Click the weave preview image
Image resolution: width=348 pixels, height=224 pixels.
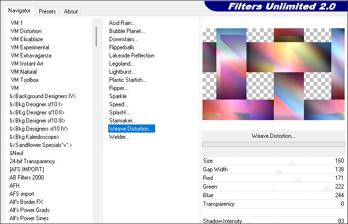coord(273,74)
